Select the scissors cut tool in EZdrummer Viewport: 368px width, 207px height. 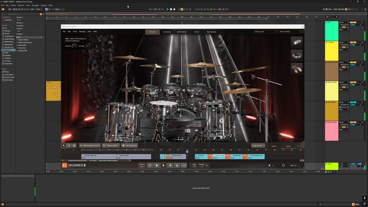[74, 145]
